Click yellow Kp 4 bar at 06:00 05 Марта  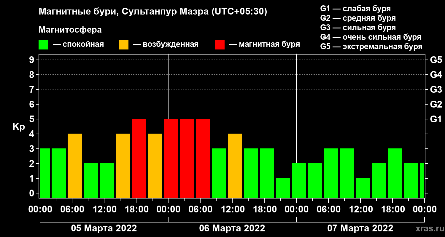[75, 166]
